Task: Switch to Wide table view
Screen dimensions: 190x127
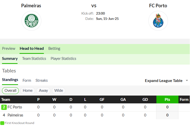Action: [59, 91]
